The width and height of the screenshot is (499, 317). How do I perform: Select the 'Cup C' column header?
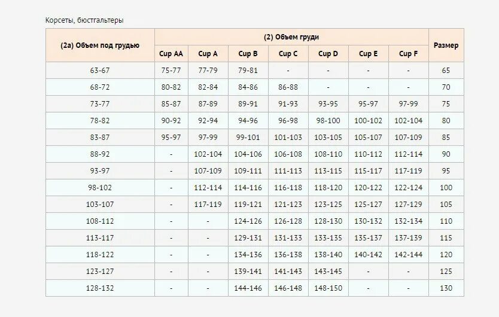pos(288,53)
